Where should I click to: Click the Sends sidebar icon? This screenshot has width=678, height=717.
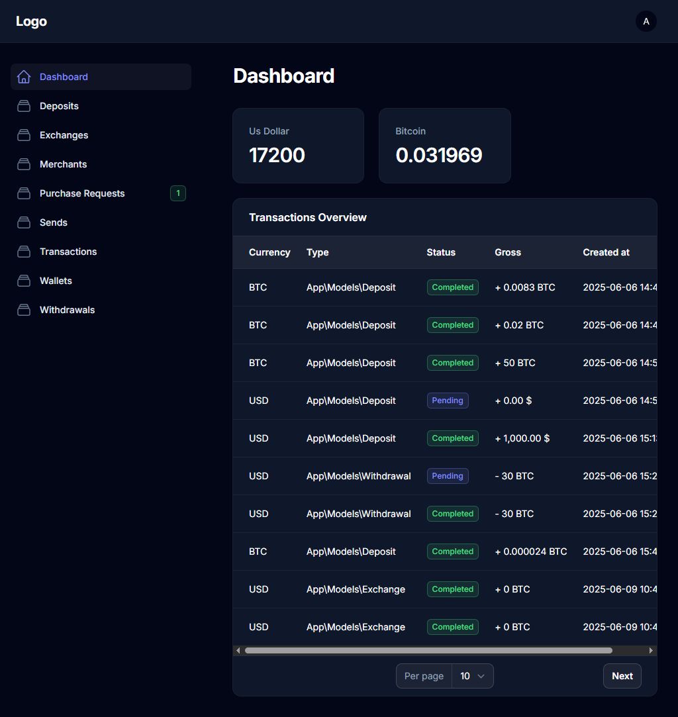coord(24,222)
